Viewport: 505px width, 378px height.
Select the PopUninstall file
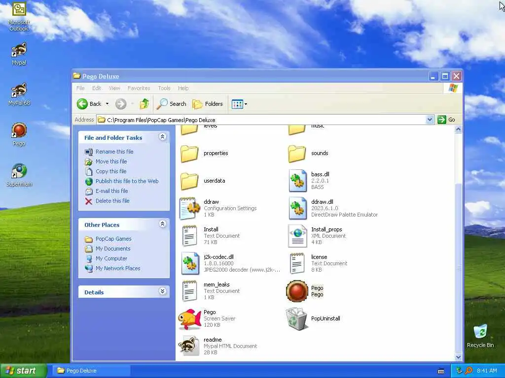pyautogui.click(x=313, y=318)
